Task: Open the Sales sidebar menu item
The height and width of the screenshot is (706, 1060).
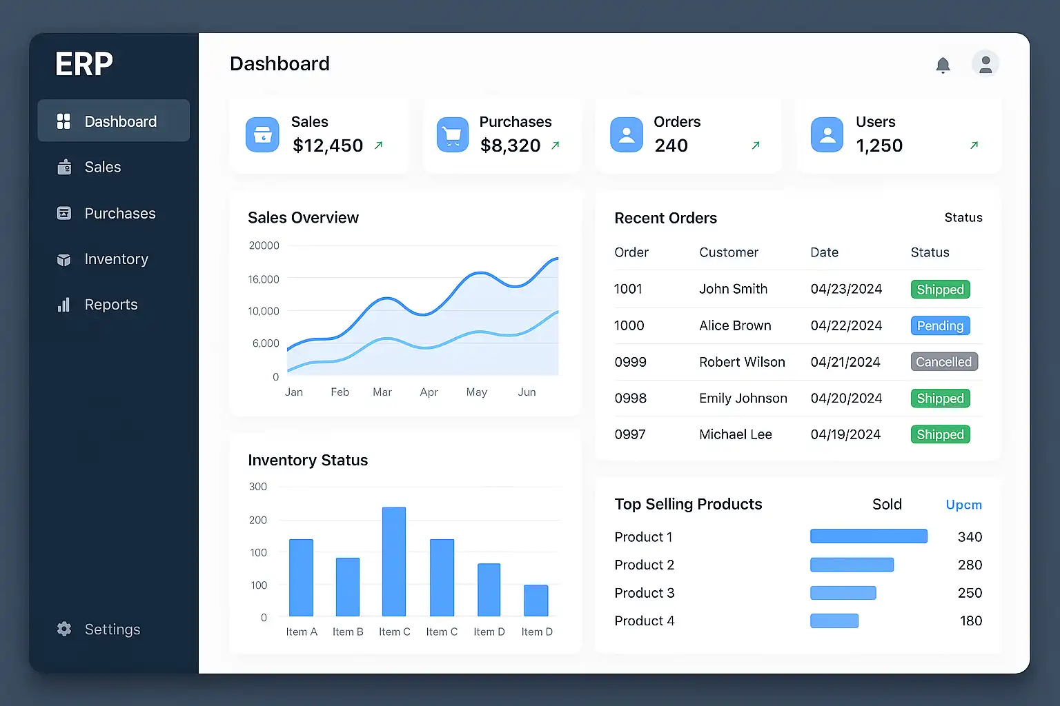Action: 113,167
